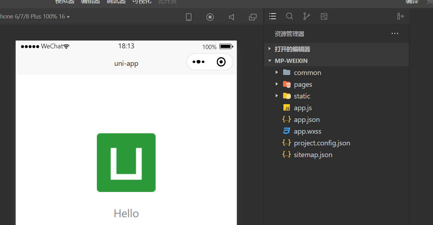Click the stop record circle icon
This screenshot has width=433, height=225.
tap(210, 17)
